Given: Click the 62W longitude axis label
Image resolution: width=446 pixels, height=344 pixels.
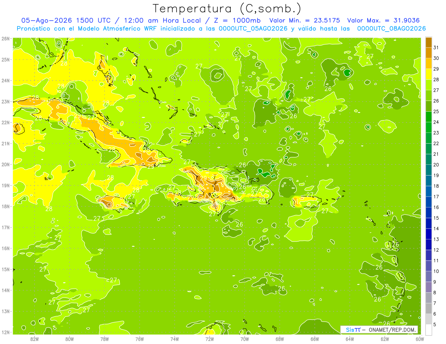Looking at the screenshot, I should coord(385,339).
